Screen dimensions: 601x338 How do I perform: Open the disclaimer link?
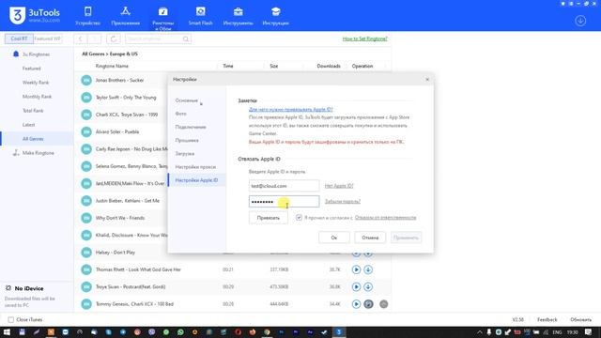pos(385,218)
